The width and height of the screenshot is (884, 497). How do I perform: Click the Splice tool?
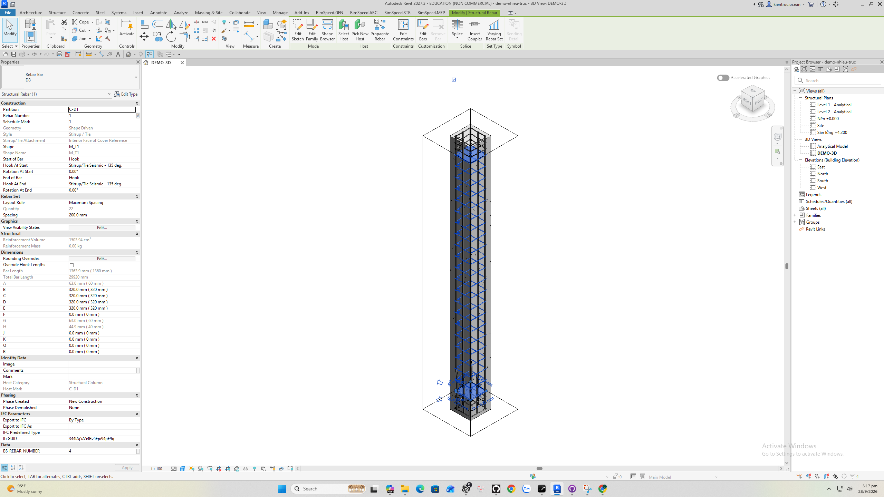(x=457, y=29)
